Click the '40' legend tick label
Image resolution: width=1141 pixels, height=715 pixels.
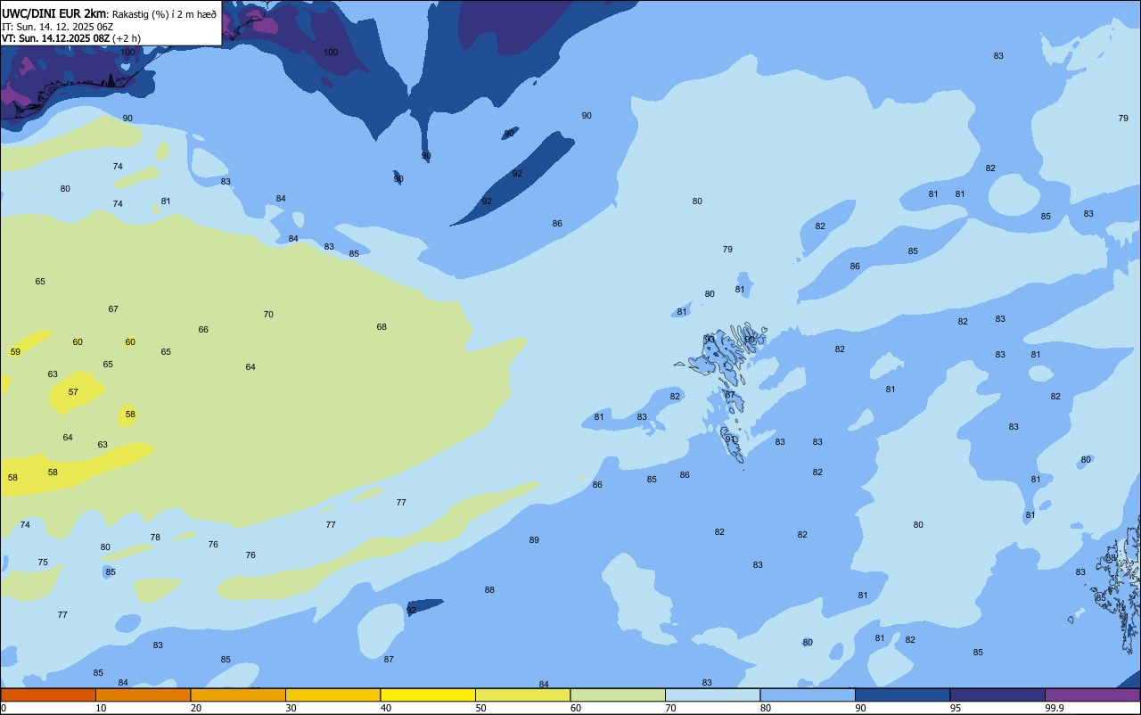click(386, 708)
